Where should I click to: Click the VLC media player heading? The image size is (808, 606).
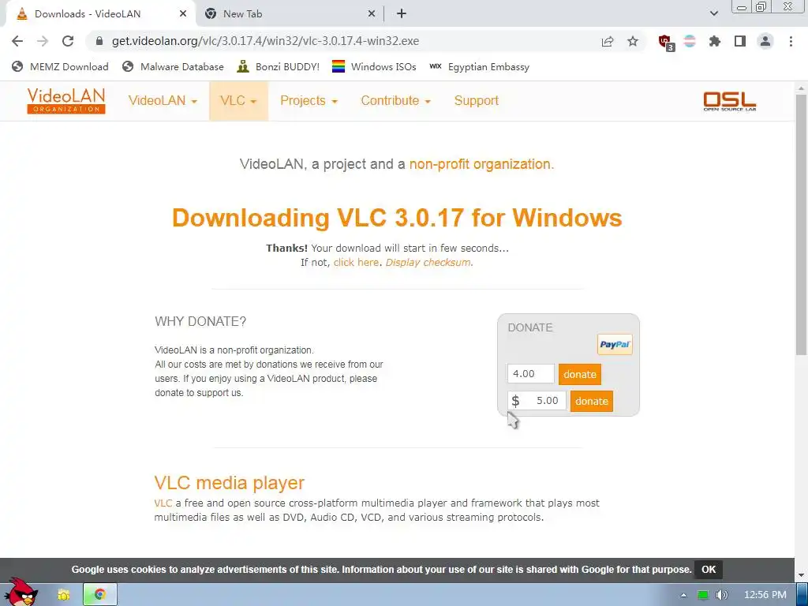(x=230, y=483)
